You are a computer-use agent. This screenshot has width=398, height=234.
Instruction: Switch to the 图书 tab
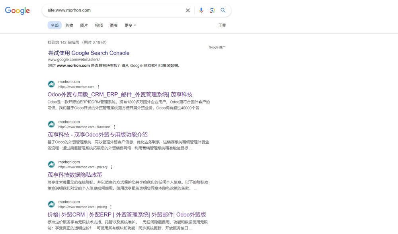coord(113,25)
